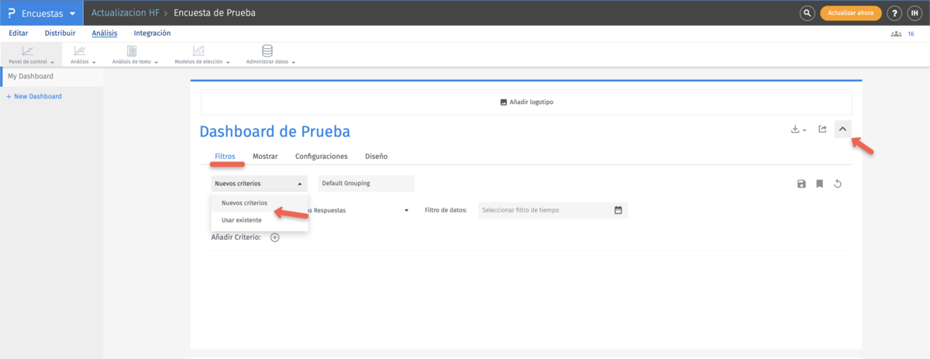930x359 pixels.
Task: Open the Panel de control menu
Action: click(31, 54)
